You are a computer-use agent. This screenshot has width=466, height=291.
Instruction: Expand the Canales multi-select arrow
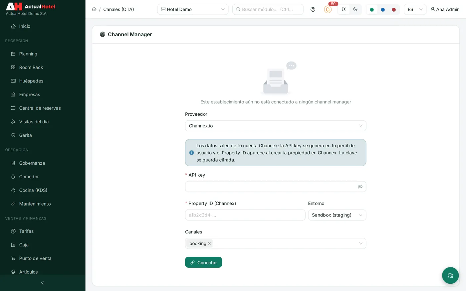tap(361, 244)
